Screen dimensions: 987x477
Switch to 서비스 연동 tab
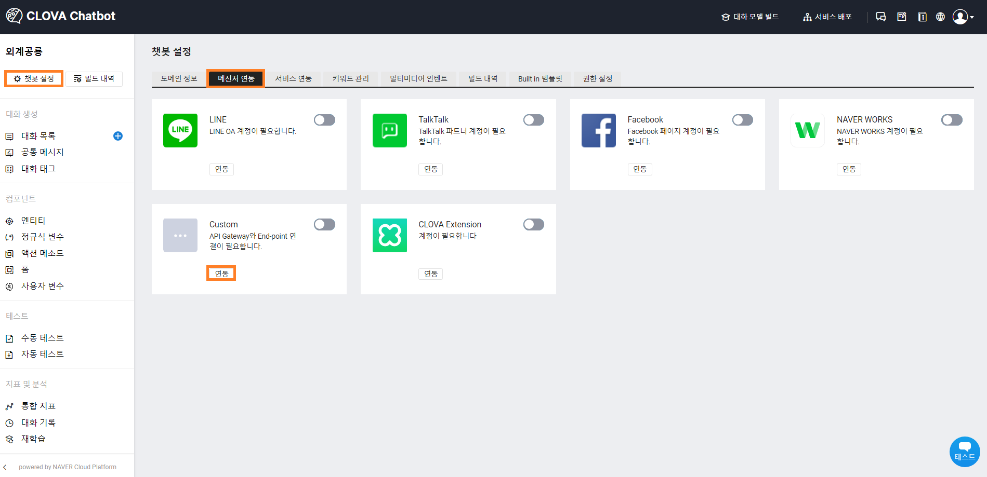pyautogui.click(x=294, y=79)
